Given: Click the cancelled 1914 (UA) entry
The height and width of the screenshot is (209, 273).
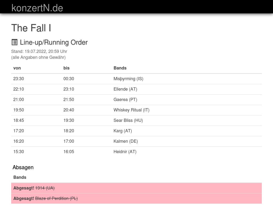Looking at the screenshot, I should tap(45, 188).
